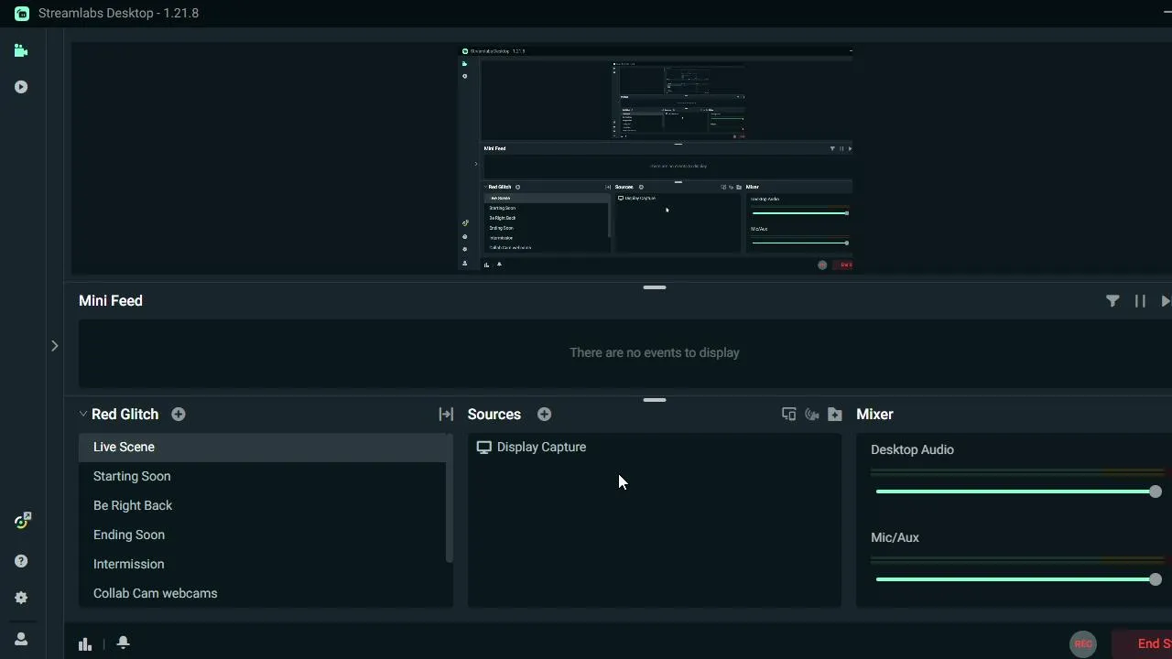
Task: Click the Sources panel title
Action: (494, 415)
